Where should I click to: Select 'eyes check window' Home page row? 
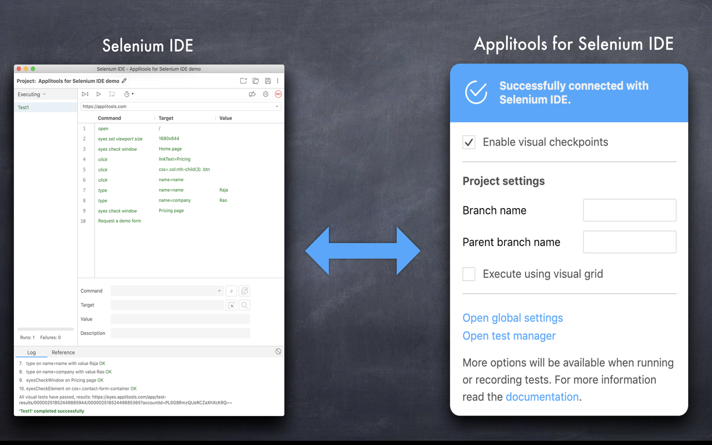181,149
